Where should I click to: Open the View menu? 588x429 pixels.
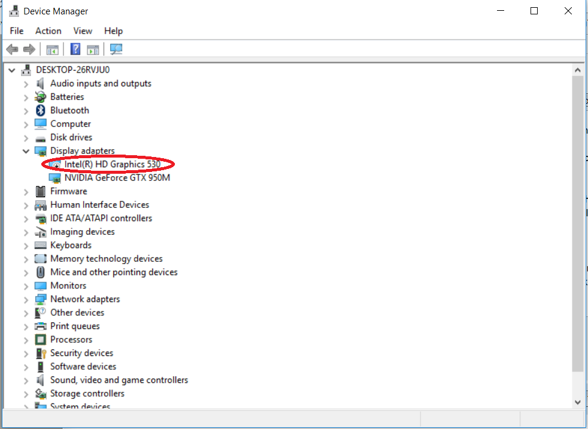coord(83,31)
